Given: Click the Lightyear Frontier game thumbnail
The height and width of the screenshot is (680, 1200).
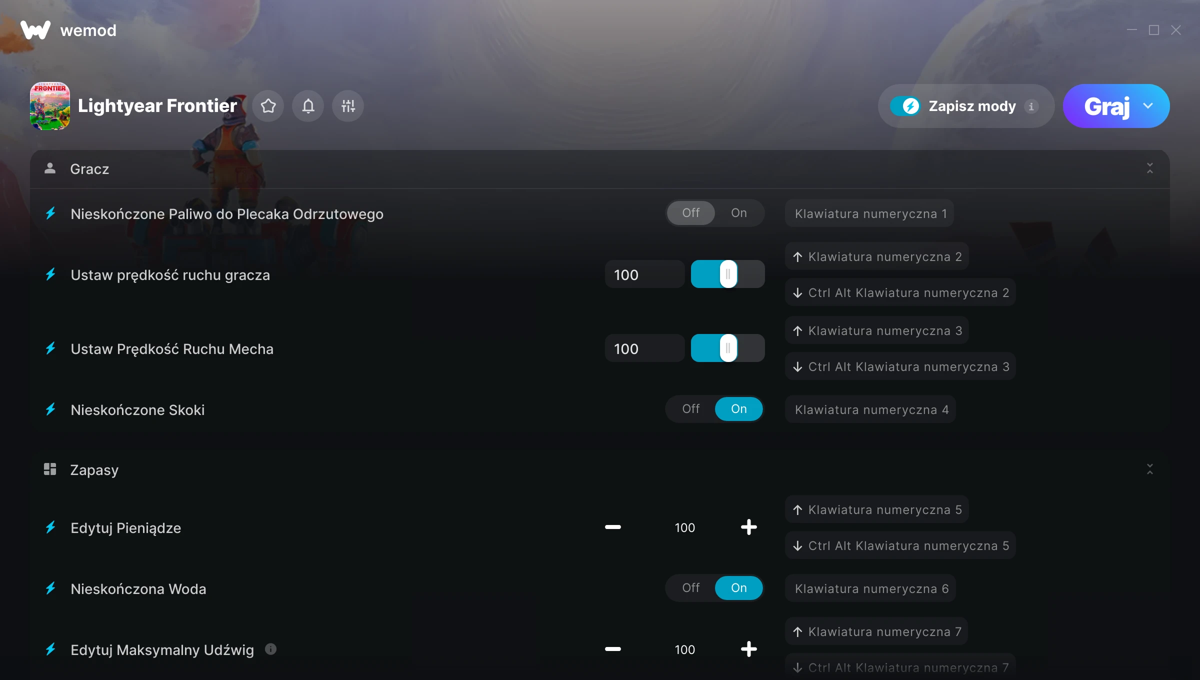Looking at the screenshot, I should 50,106.
